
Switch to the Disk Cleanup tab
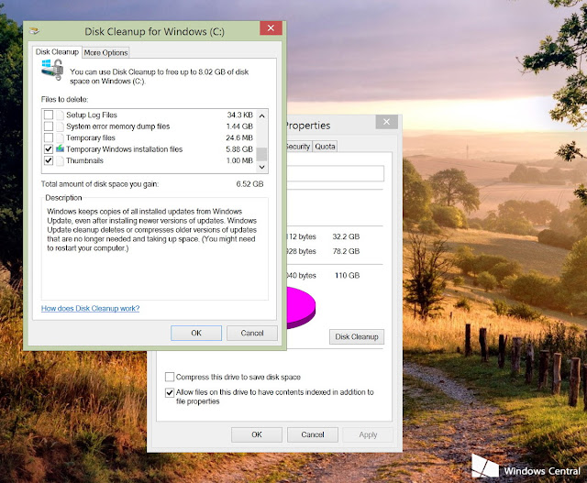tap(57, 52)
